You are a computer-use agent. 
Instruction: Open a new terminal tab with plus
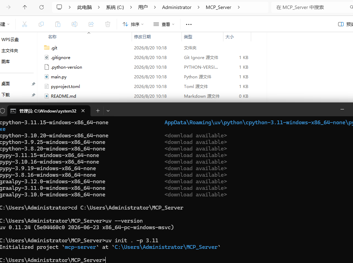point(98,110)
